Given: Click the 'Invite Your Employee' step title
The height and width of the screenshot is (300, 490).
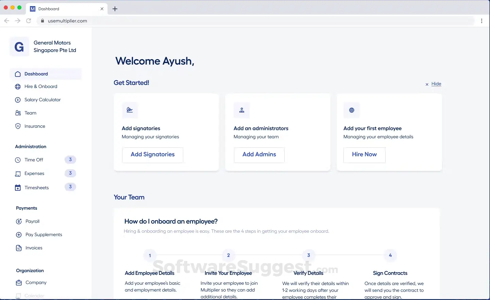Looking at the screenshot, I should pyautogui.click(x=228, y=273).
